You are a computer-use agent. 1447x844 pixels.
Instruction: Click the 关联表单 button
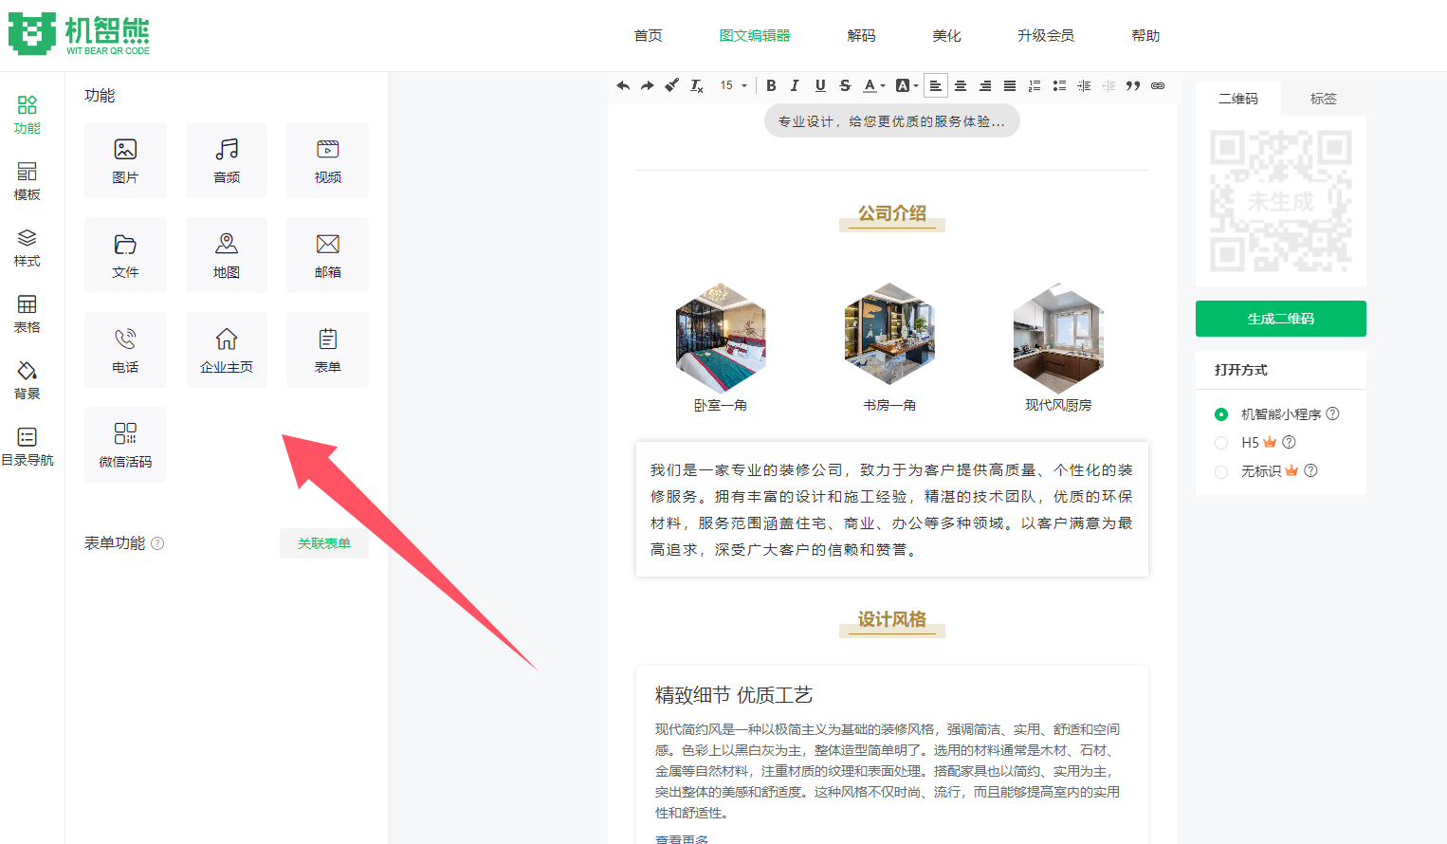click(x=324, y=543)
